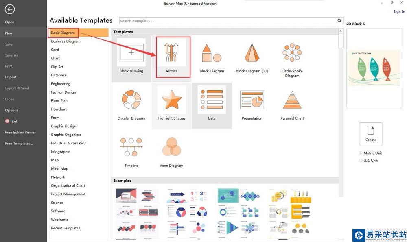Open the Import page

point(11,77)
